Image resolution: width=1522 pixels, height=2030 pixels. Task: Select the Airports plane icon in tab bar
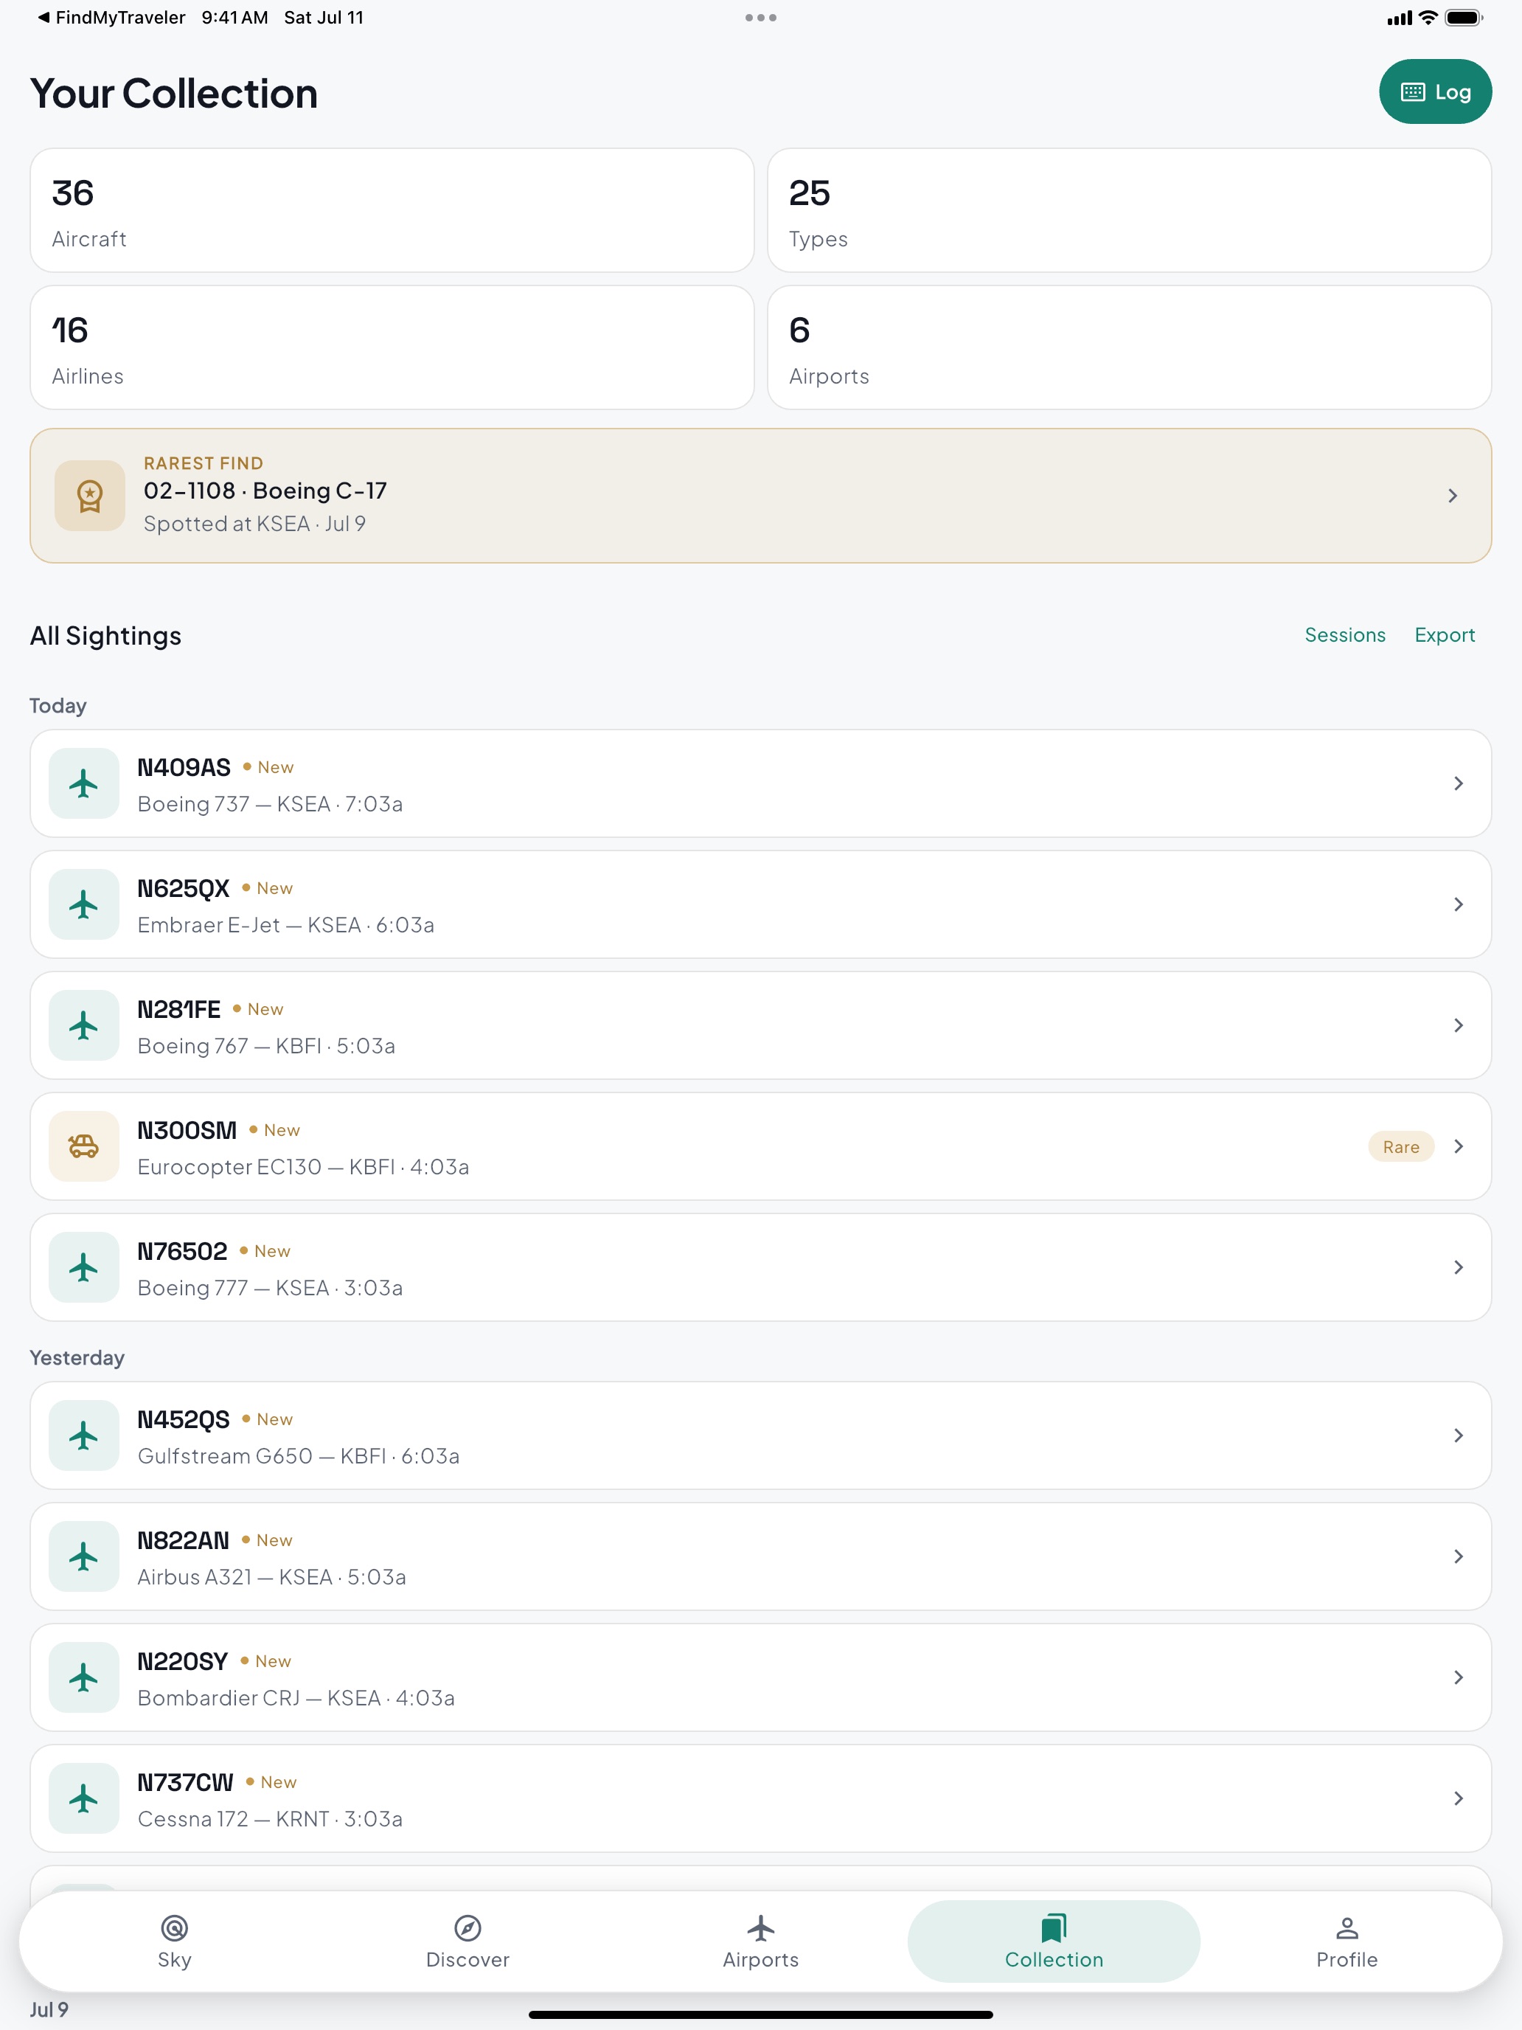pos(760,1928)
